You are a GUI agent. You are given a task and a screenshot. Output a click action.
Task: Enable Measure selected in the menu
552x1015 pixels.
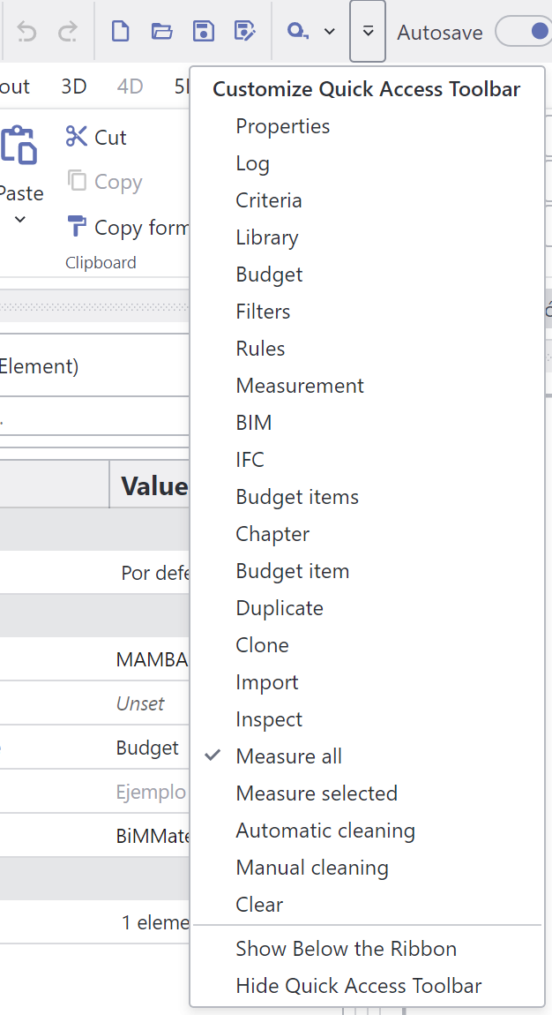[x=367, y=793]
